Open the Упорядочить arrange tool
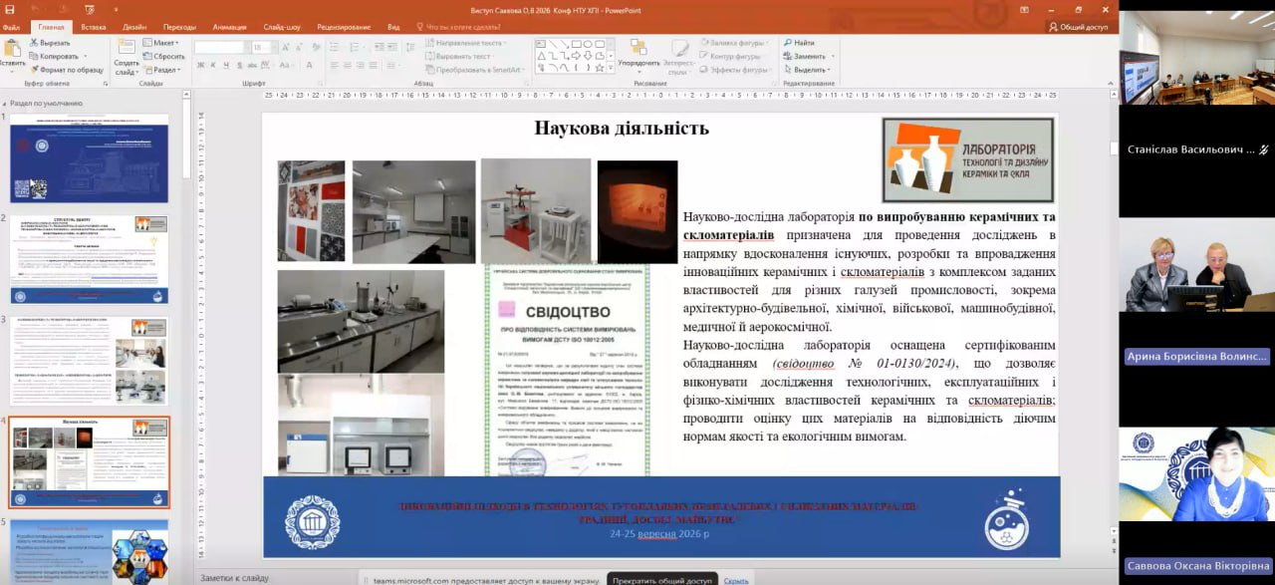This screenshot has width=1275, height=585. pyautogui.click(x=638, y=57)
